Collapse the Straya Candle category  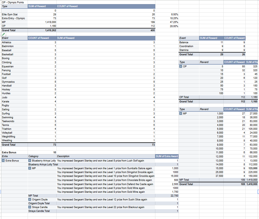point(30,207)
